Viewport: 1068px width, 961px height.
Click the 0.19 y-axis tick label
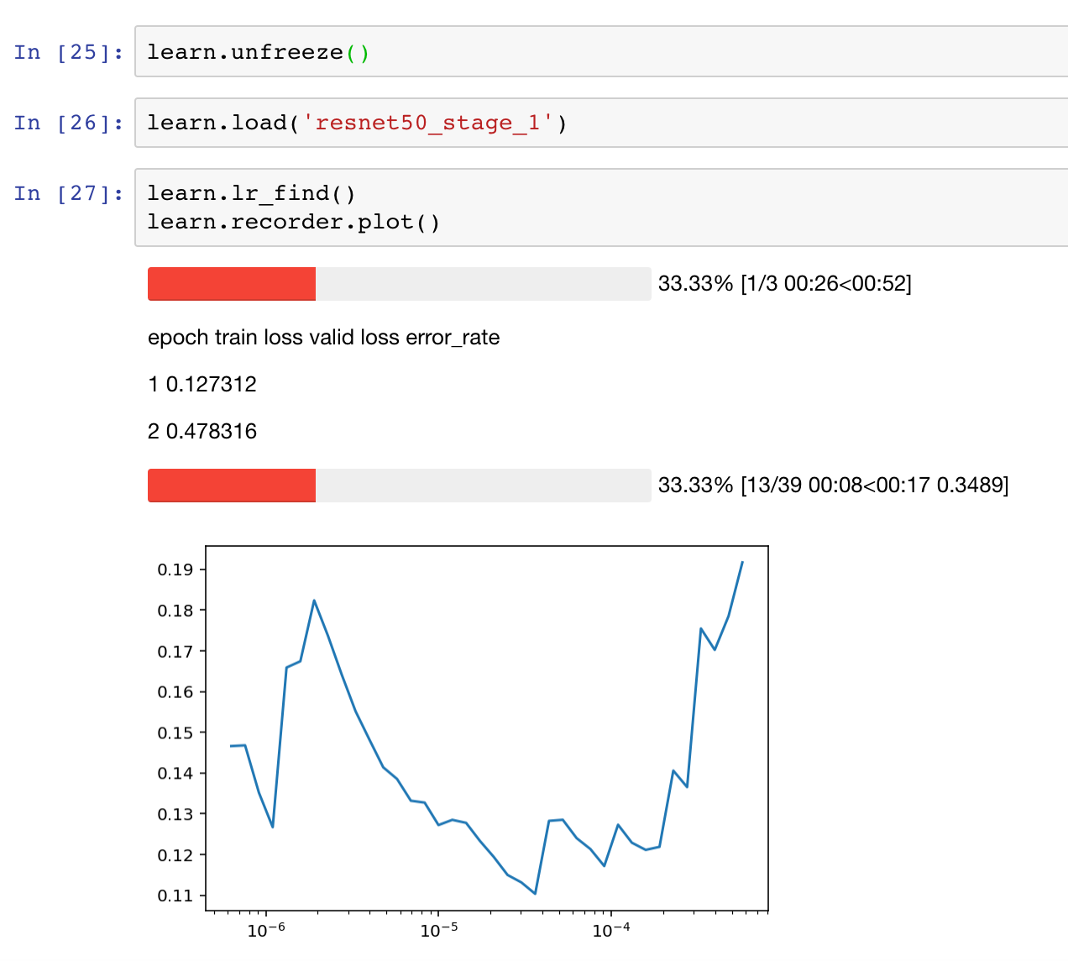[175, 570]
